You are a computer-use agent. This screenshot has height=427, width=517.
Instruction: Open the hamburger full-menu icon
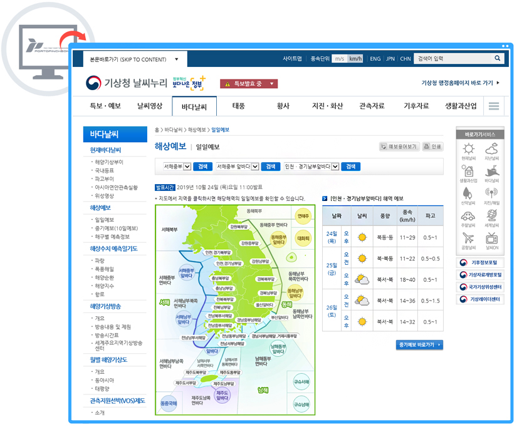[494, 106]
